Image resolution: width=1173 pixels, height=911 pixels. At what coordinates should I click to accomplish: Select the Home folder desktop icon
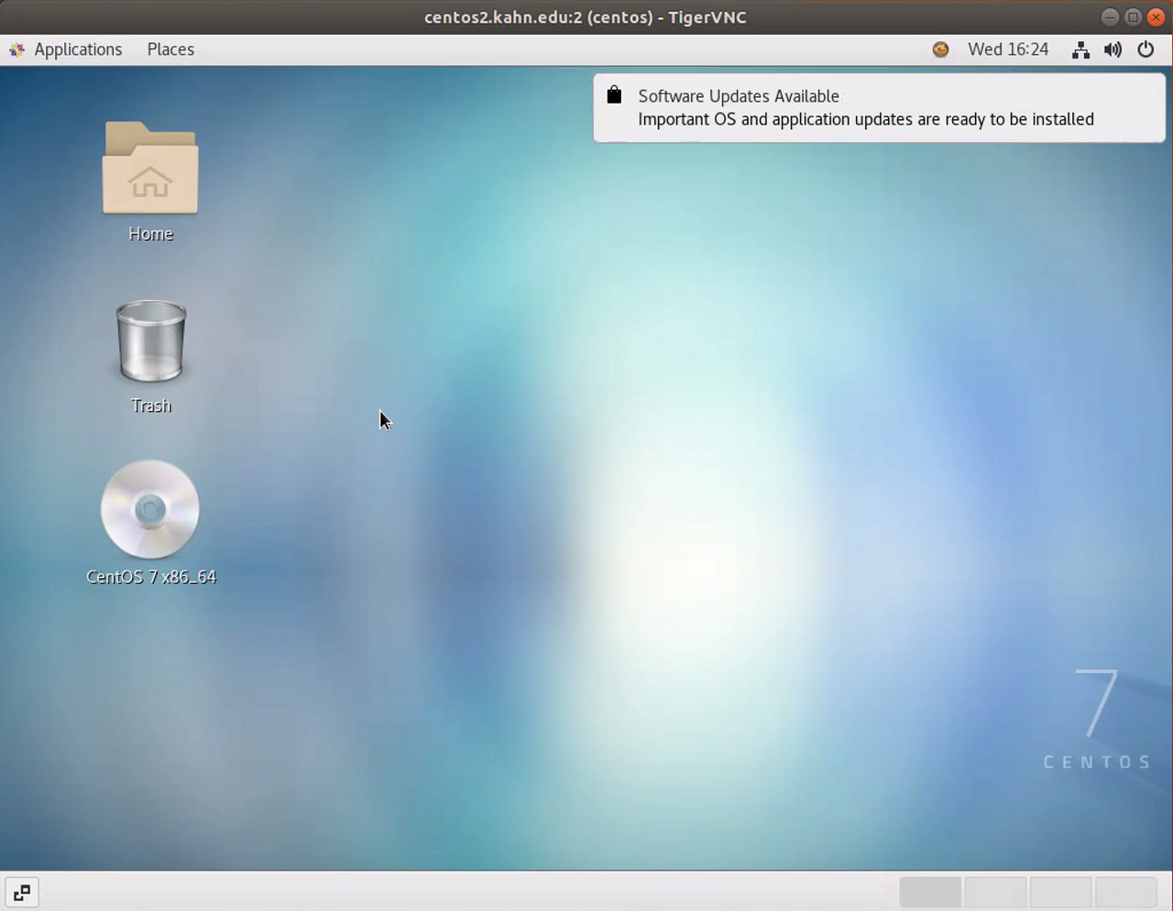150,168
